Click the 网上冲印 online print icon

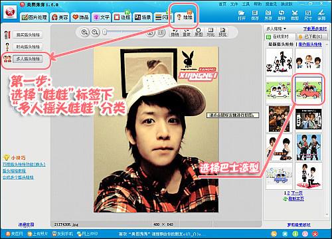click(87, 234)
